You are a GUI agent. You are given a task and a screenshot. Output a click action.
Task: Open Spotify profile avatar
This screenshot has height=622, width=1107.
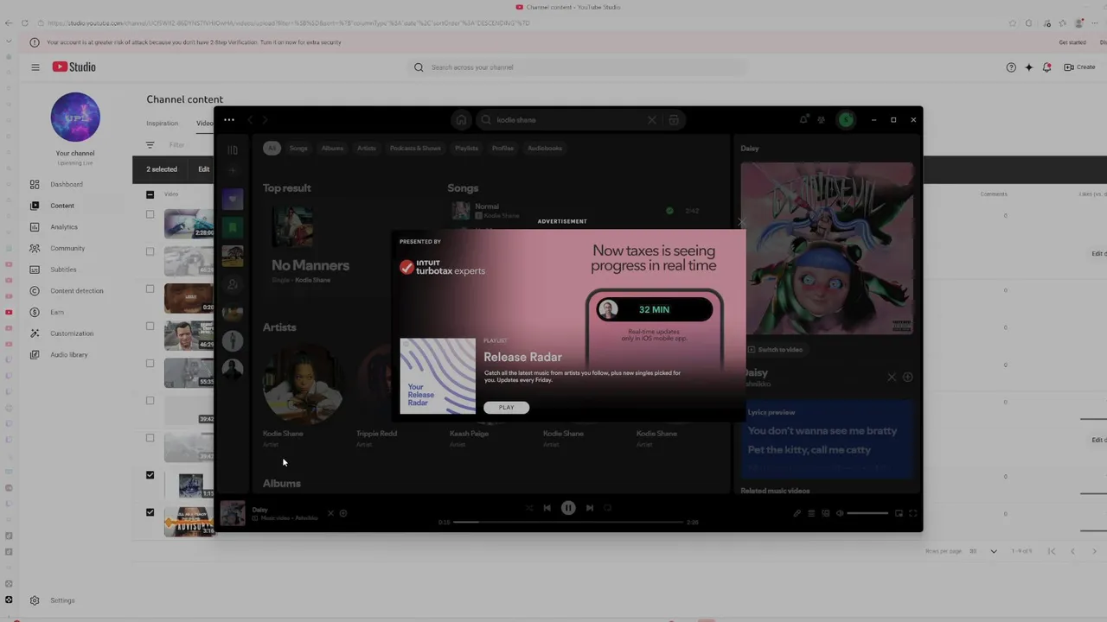846,120
